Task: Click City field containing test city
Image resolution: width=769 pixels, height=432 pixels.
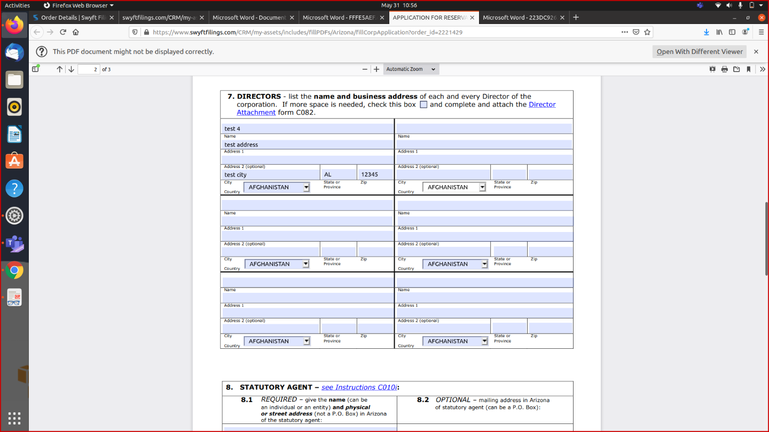Action: pos(271,174)
